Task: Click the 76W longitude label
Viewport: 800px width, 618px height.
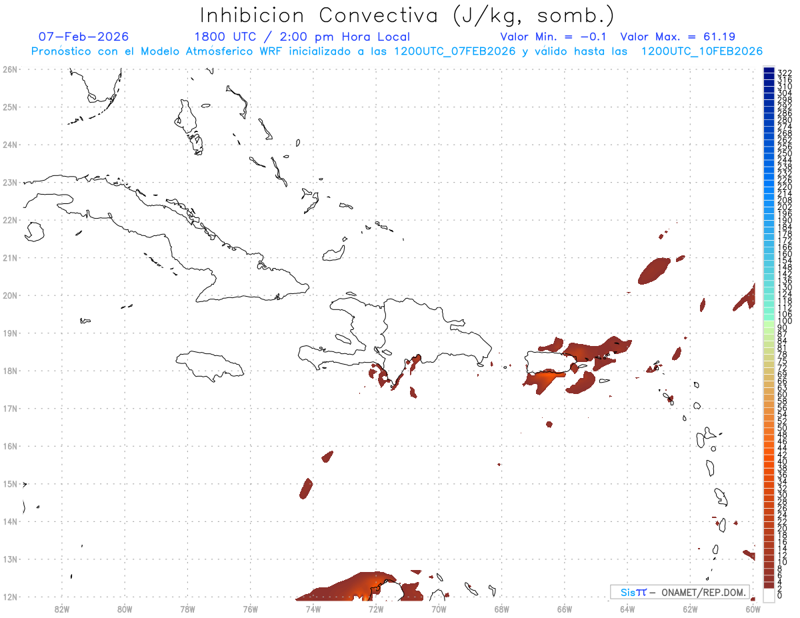Action: 250,608
